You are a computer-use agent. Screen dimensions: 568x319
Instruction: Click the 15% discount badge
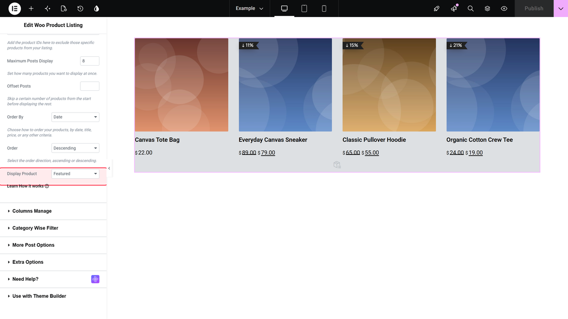[353, 45]
